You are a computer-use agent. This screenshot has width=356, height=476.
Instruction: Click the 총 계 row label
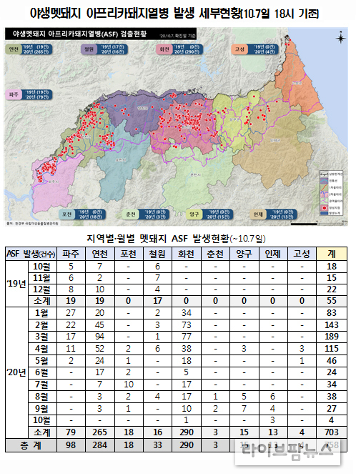(31, 445)
